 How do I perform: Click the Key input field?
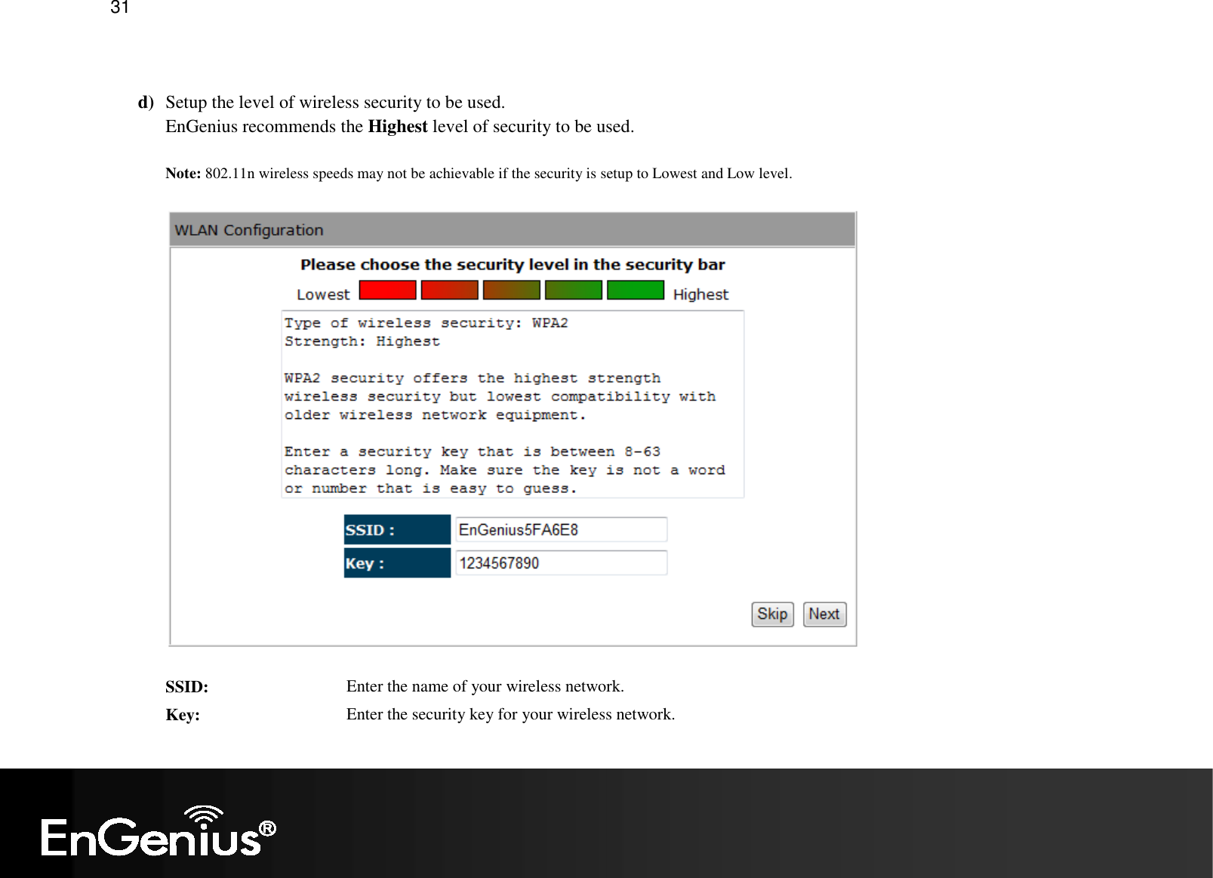(561, 562)
